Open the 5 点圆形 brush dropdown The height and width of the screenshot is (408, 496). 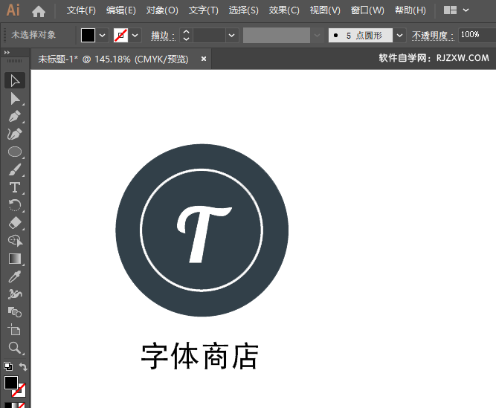point(399,35)
